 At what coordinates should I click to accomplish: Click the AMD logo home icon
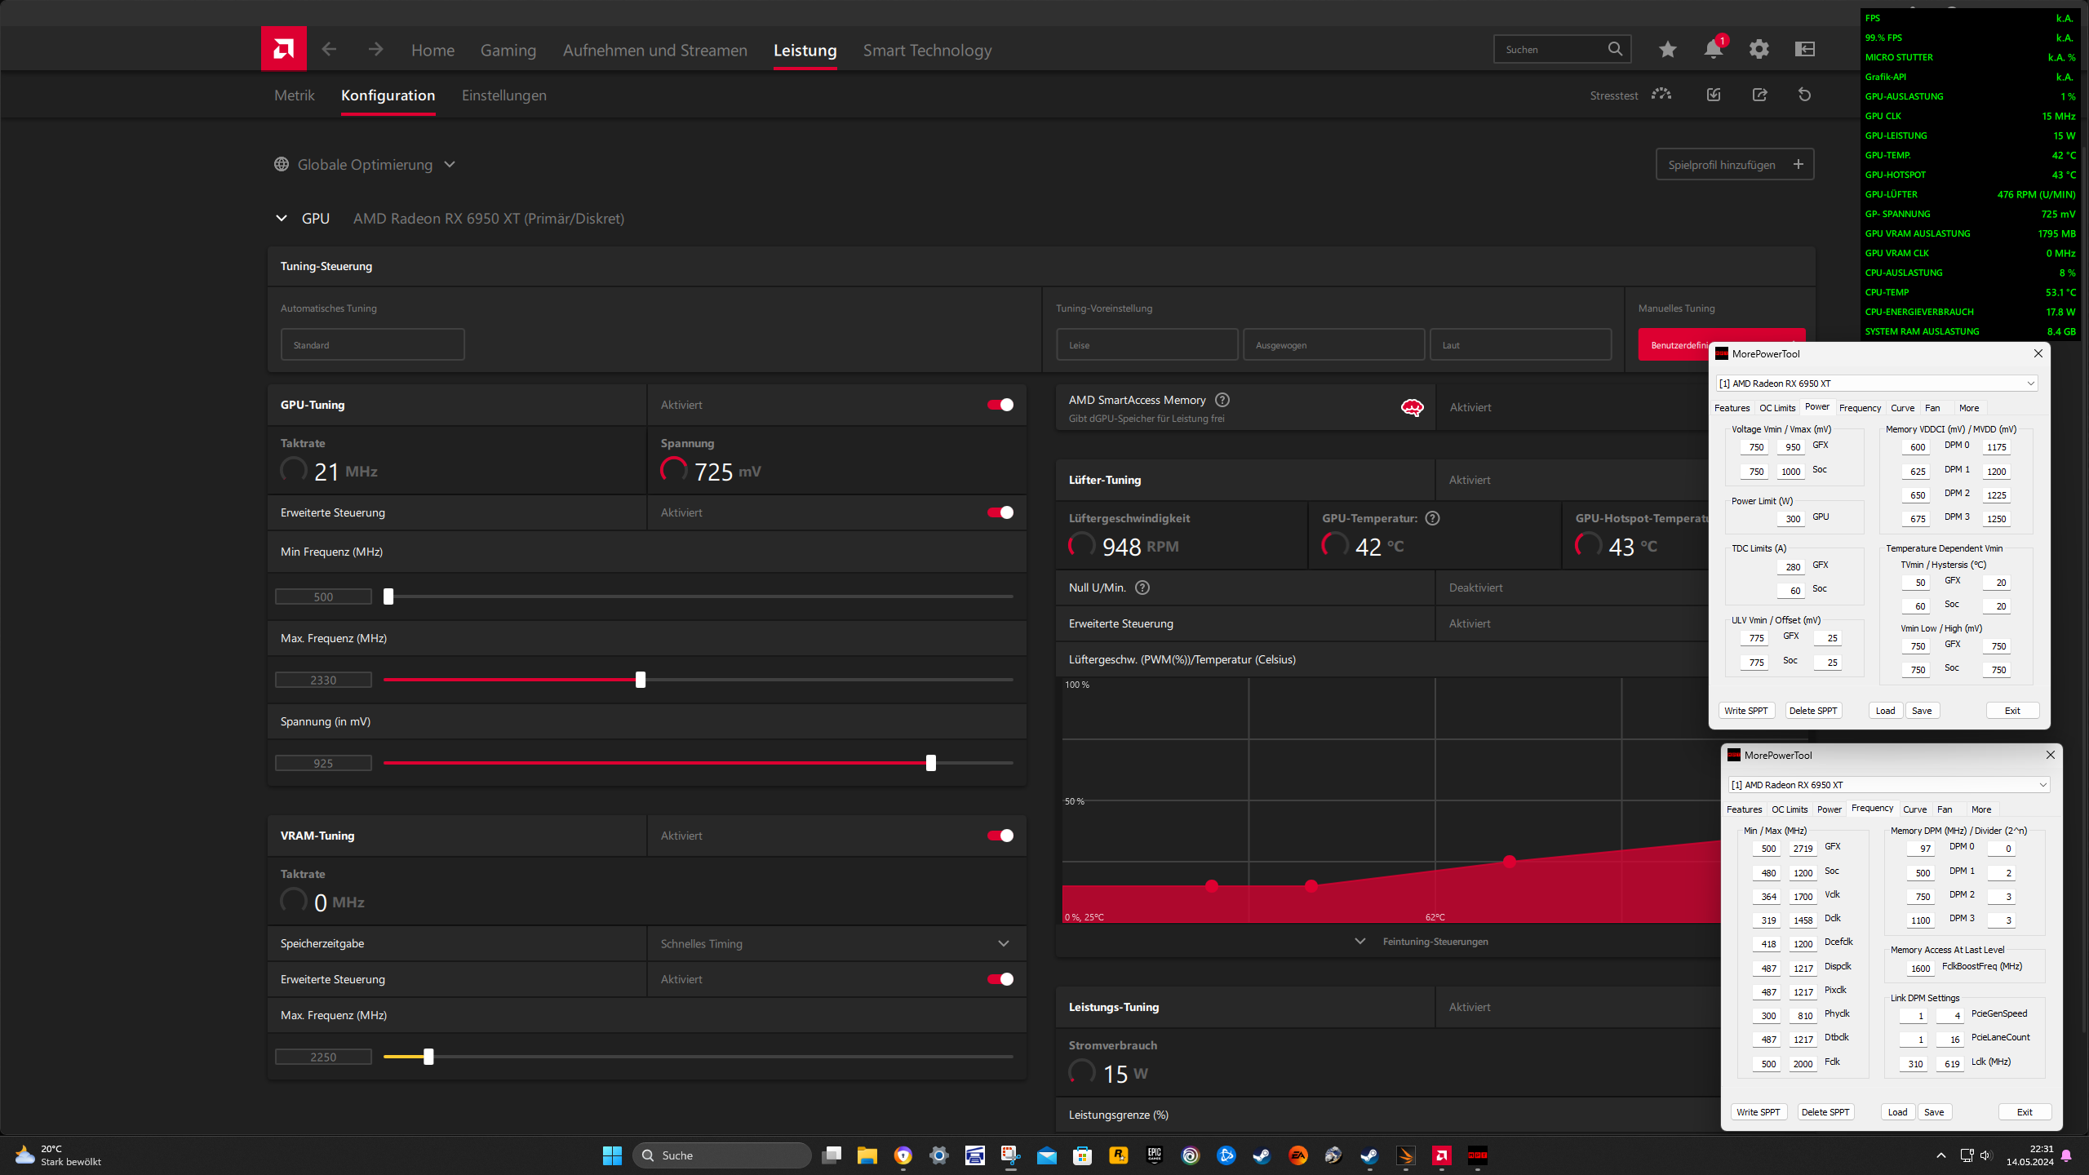point(283,49)
